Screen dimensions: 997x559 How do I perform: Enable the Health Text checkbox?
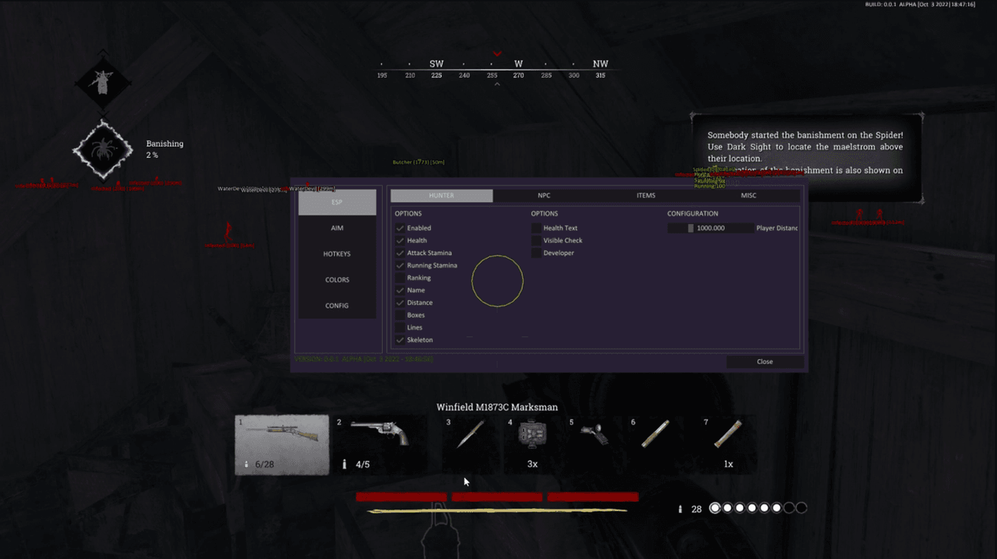pyautogui.click(x=536, y=228)
